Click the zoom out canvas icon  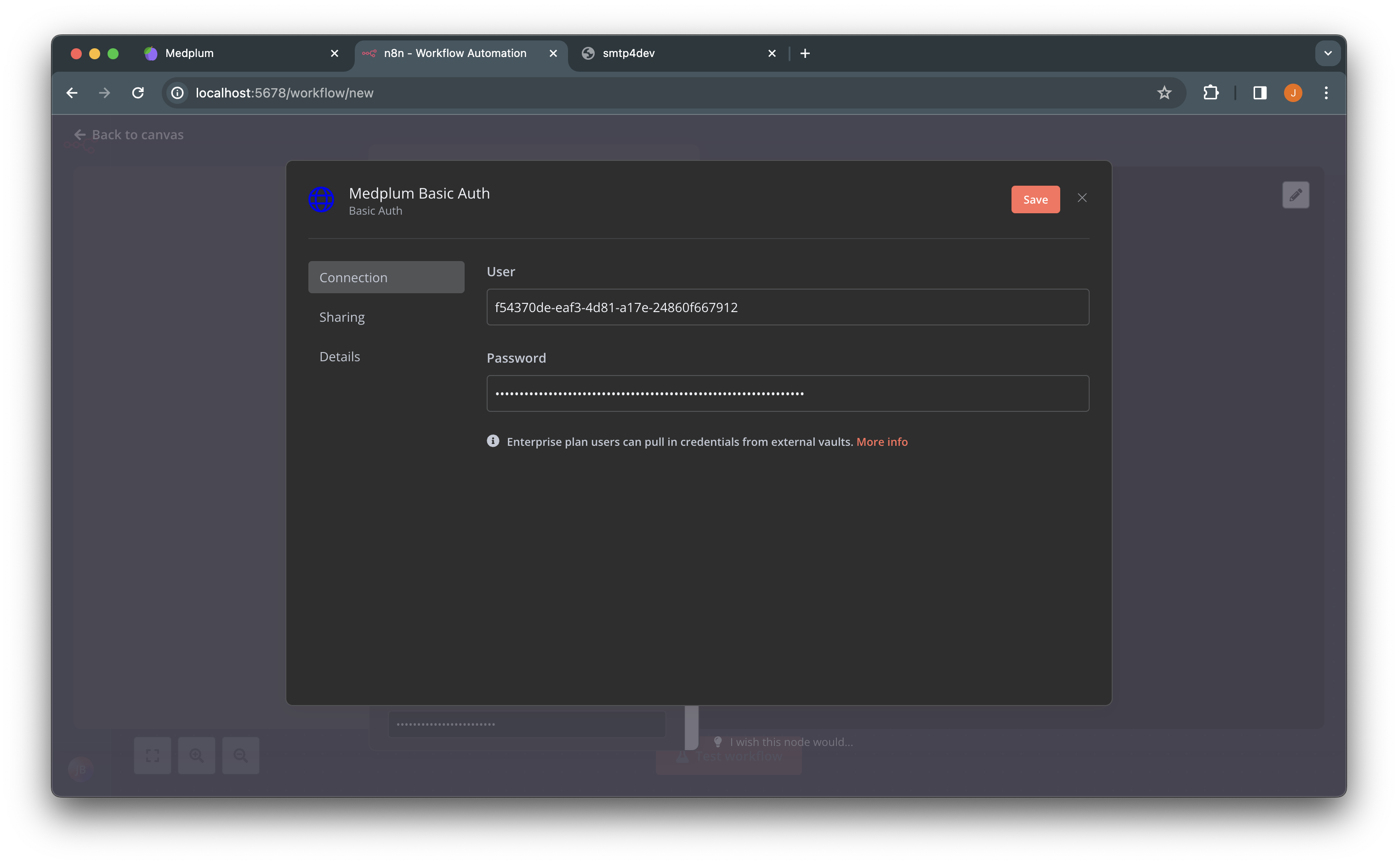[241, 756]
